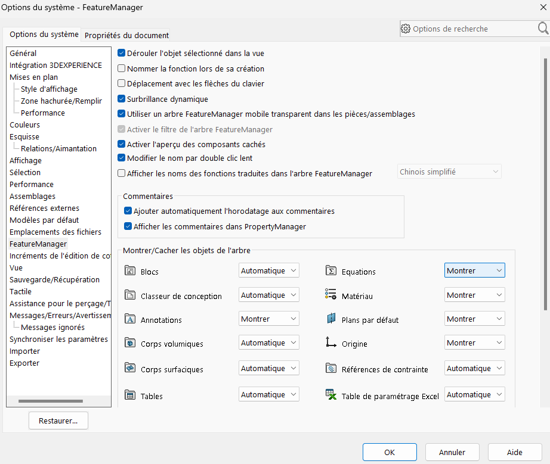Click the Classeur de conception icon

(131, 295)
